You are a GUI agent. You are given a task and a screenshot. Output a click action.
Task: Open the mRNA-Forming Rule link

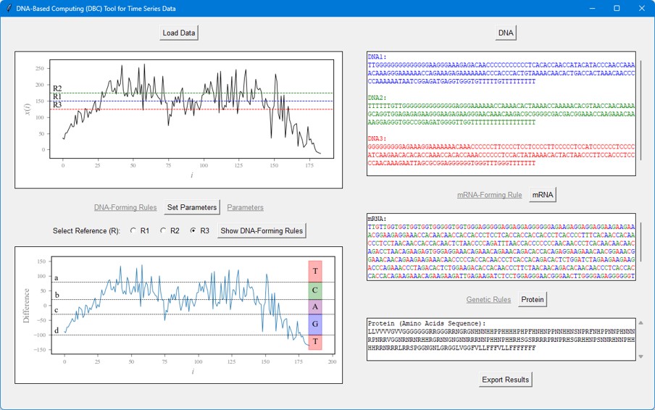point(490,195)
